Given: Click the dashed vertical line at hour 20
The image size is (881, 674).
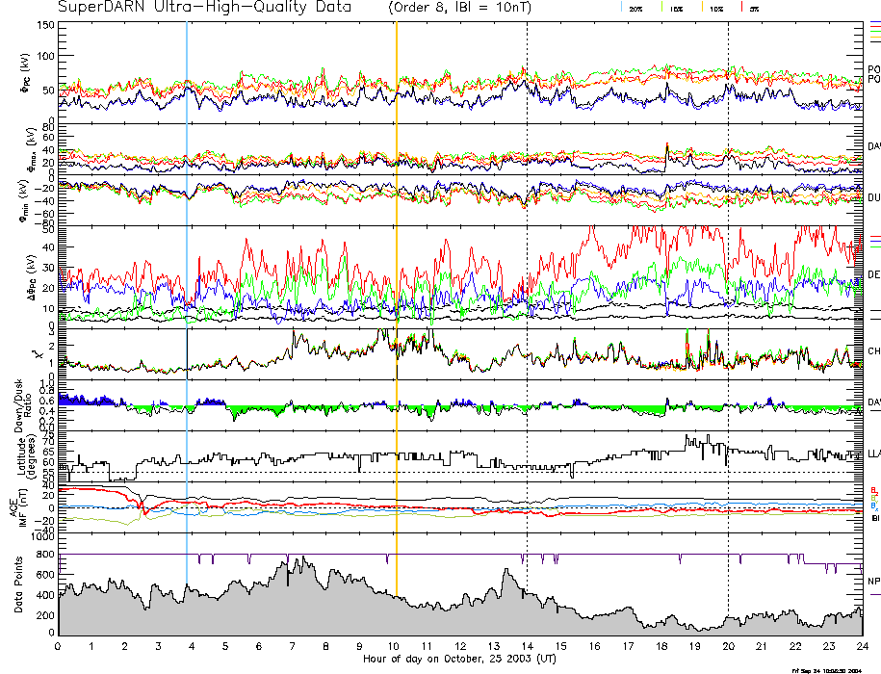Looking at the screenshot, I should 728,289.
